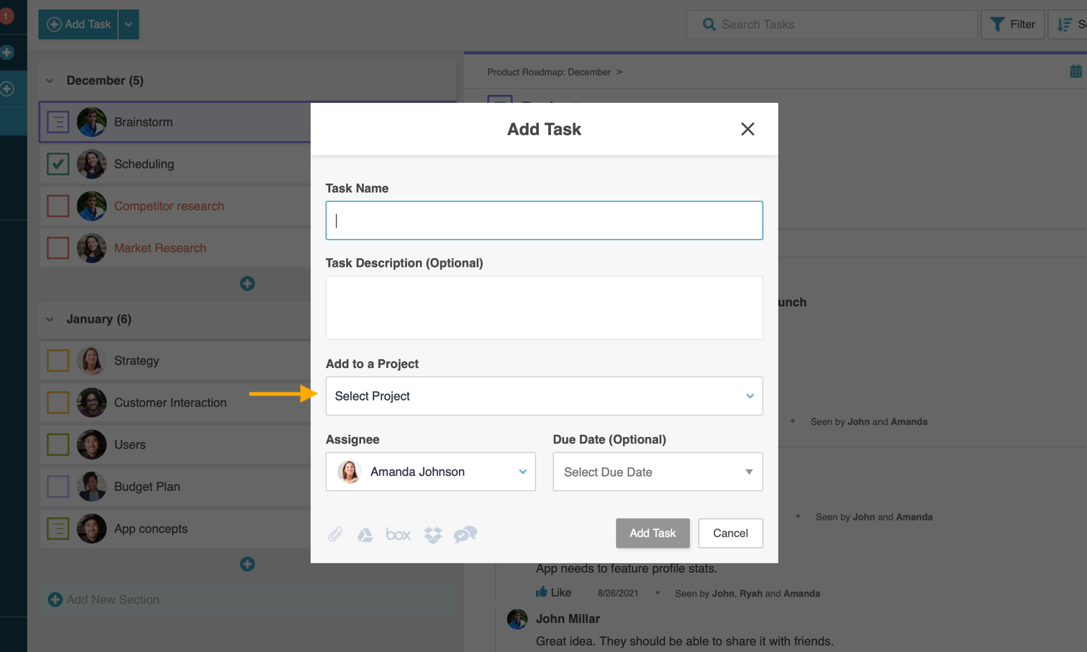The height and width of the screenshot is (652, 1087).
Task: Open the calendar icon at top right
Action: [1075, 72]
